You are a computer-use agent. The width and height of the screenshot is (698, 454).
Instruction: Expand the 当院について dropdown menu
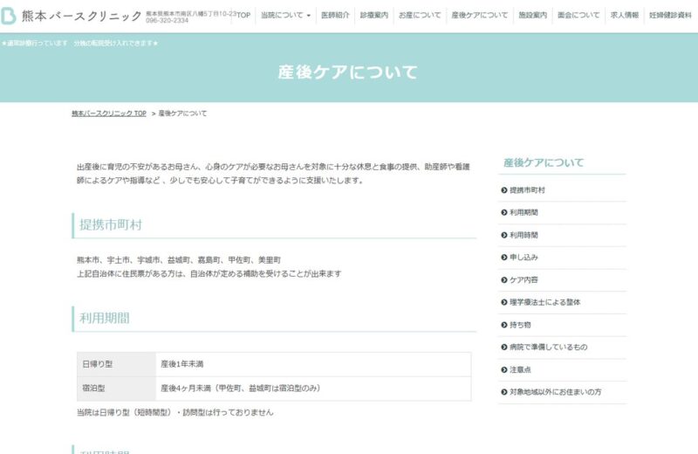coord(285,15)
